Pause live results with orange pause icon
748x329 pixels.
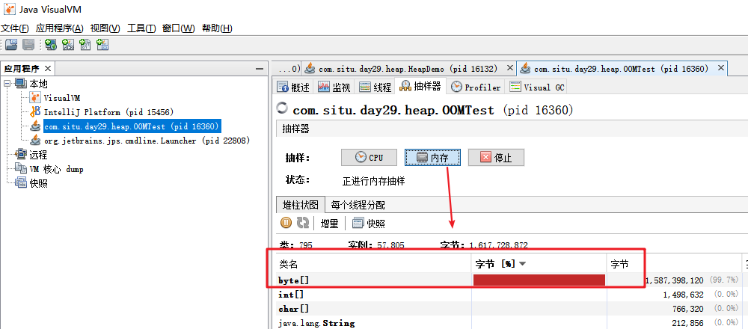pyautogui.click(x=286, y=223)
